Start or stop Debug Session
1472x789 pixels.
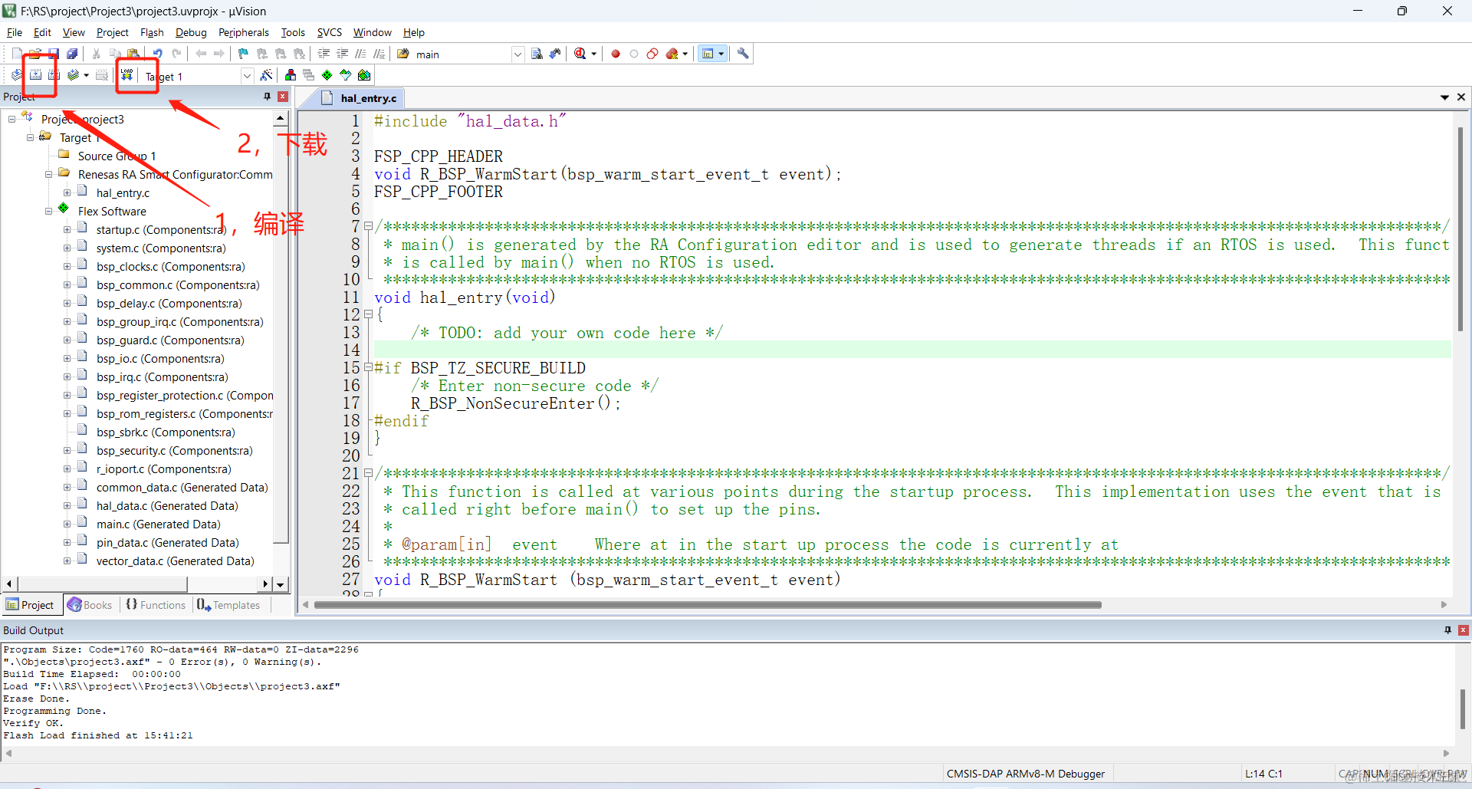(x=580, y=54)
